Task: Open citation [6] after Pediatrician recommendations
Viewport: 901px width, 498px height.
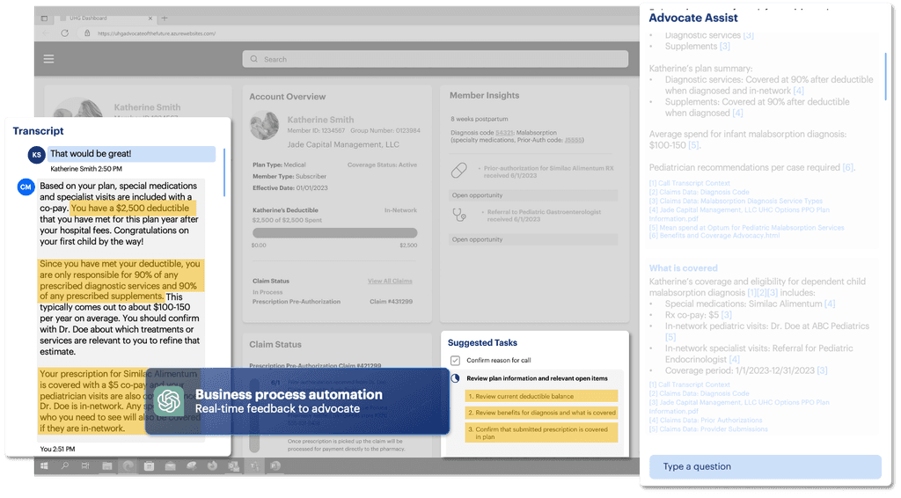Action: click(x=847, y=168)
